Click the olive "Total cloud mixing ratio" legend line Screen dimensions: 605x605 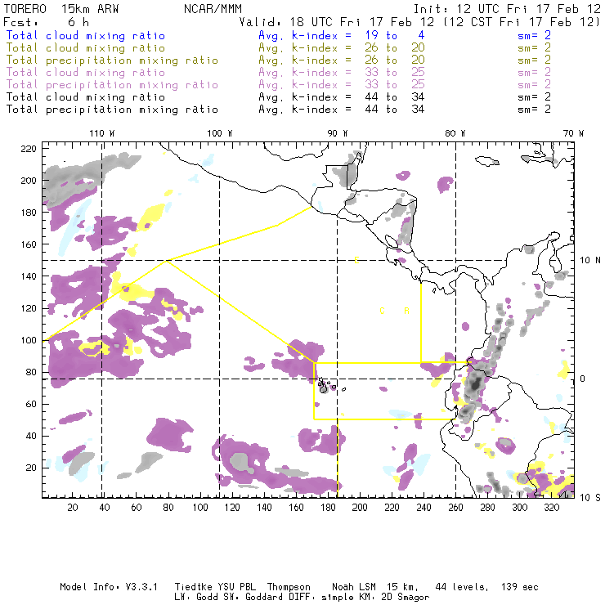click(x=86, y=48)
